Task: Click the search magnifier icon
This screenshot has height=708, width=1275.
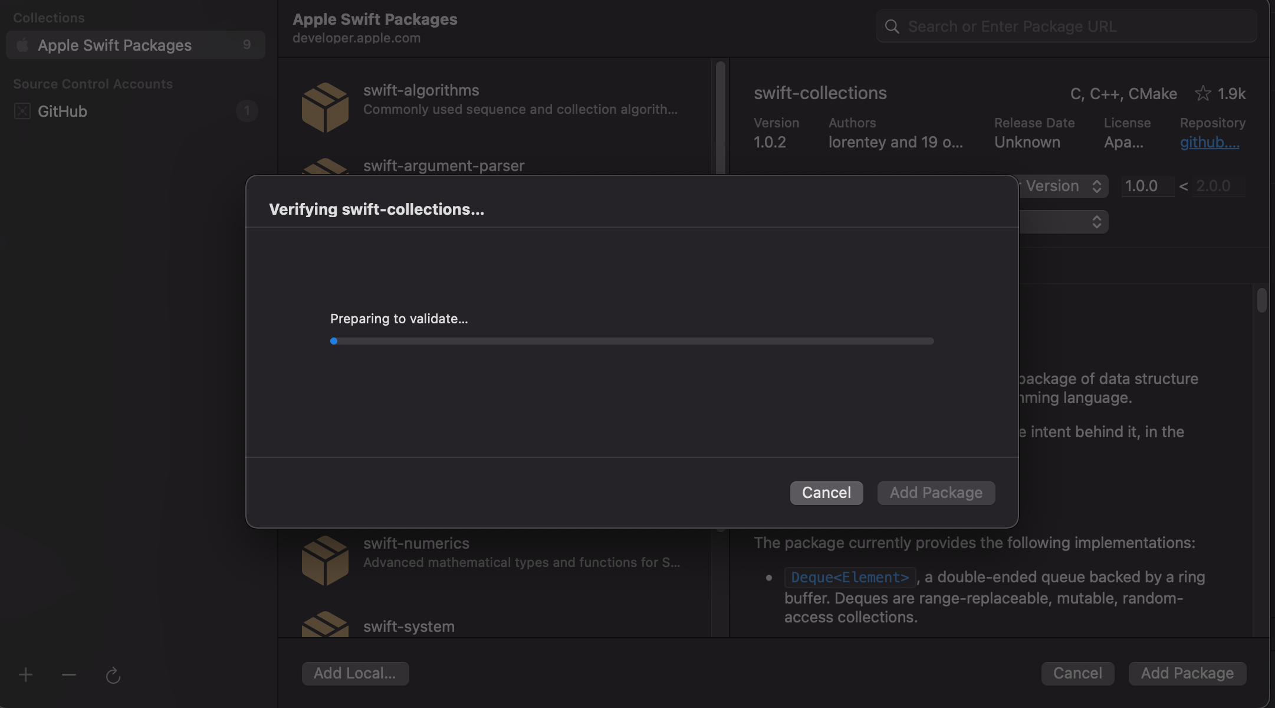Action: point(892,27)
